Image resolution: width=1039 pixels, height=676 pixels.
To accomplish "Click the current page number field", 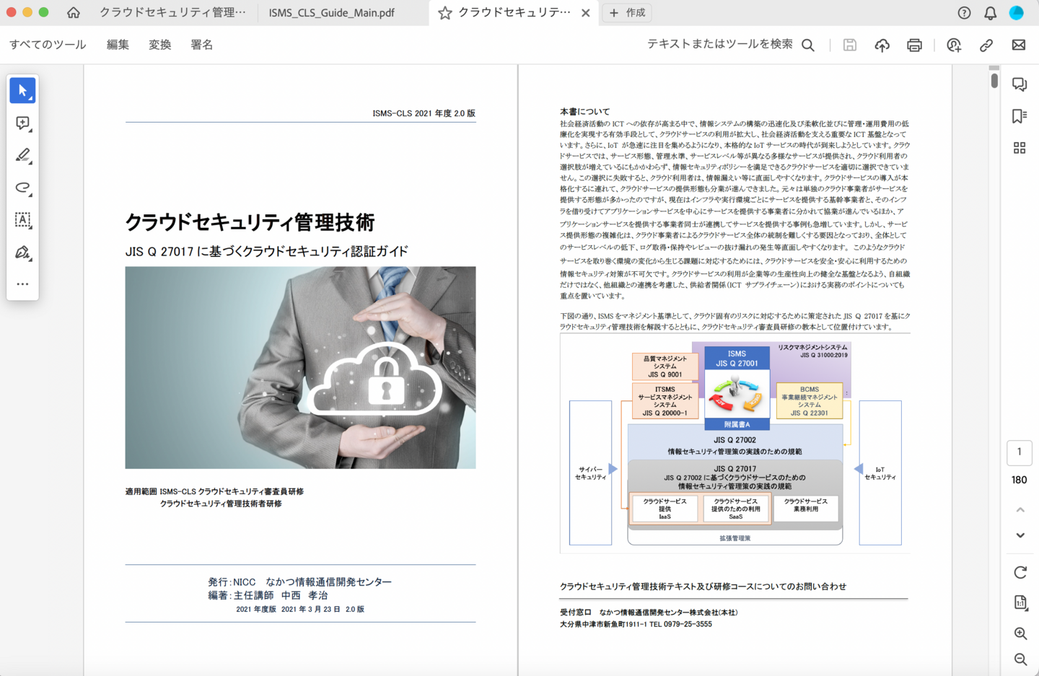I will click(1019, 452).
